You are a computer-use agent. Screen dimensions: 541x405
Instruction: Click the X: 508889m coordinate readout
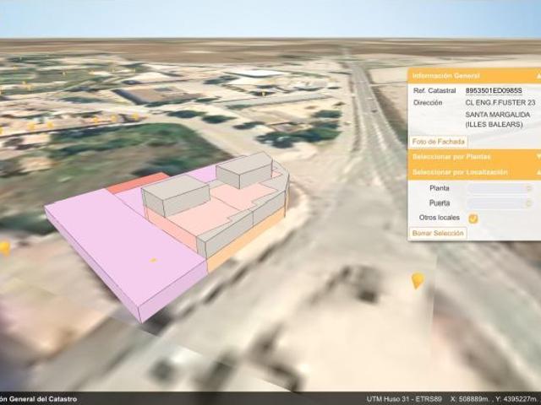tap(471, 399)
